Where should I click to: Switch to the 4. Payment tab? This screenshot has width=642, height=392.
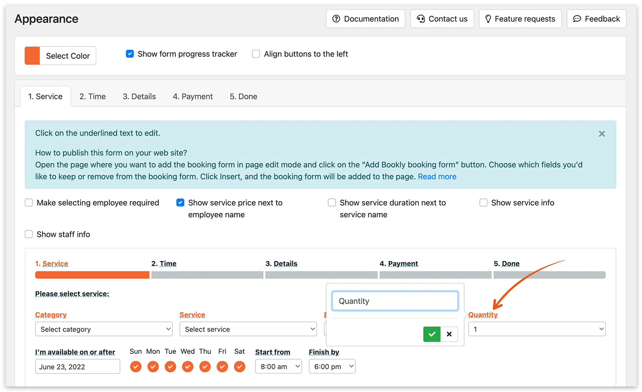coord(192,97)
